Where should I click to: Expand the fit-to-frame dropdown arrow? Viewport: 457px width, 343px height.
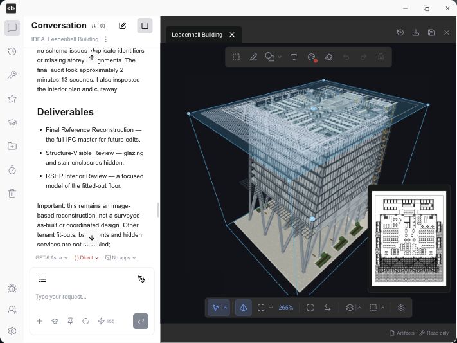(x=271, y=308)
